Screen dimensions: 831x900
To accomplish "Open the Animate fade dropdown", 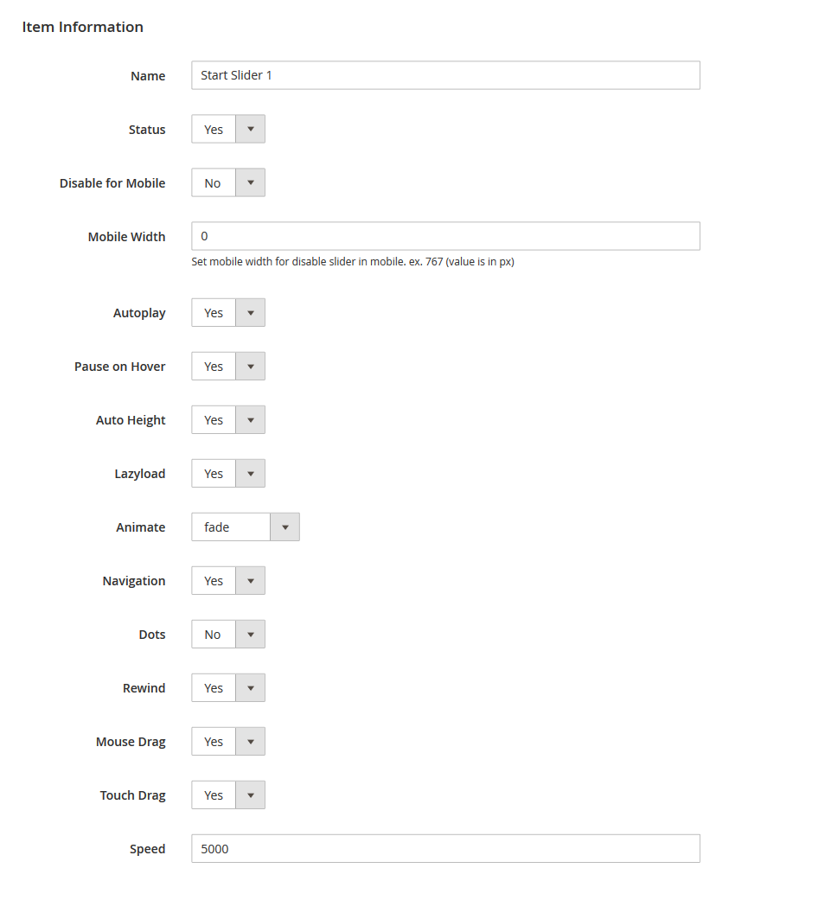I will tap(245, 527).
